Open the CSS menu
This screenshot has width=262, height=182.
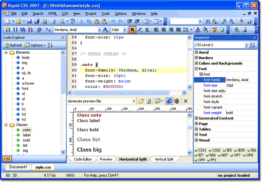coord(65,14)
